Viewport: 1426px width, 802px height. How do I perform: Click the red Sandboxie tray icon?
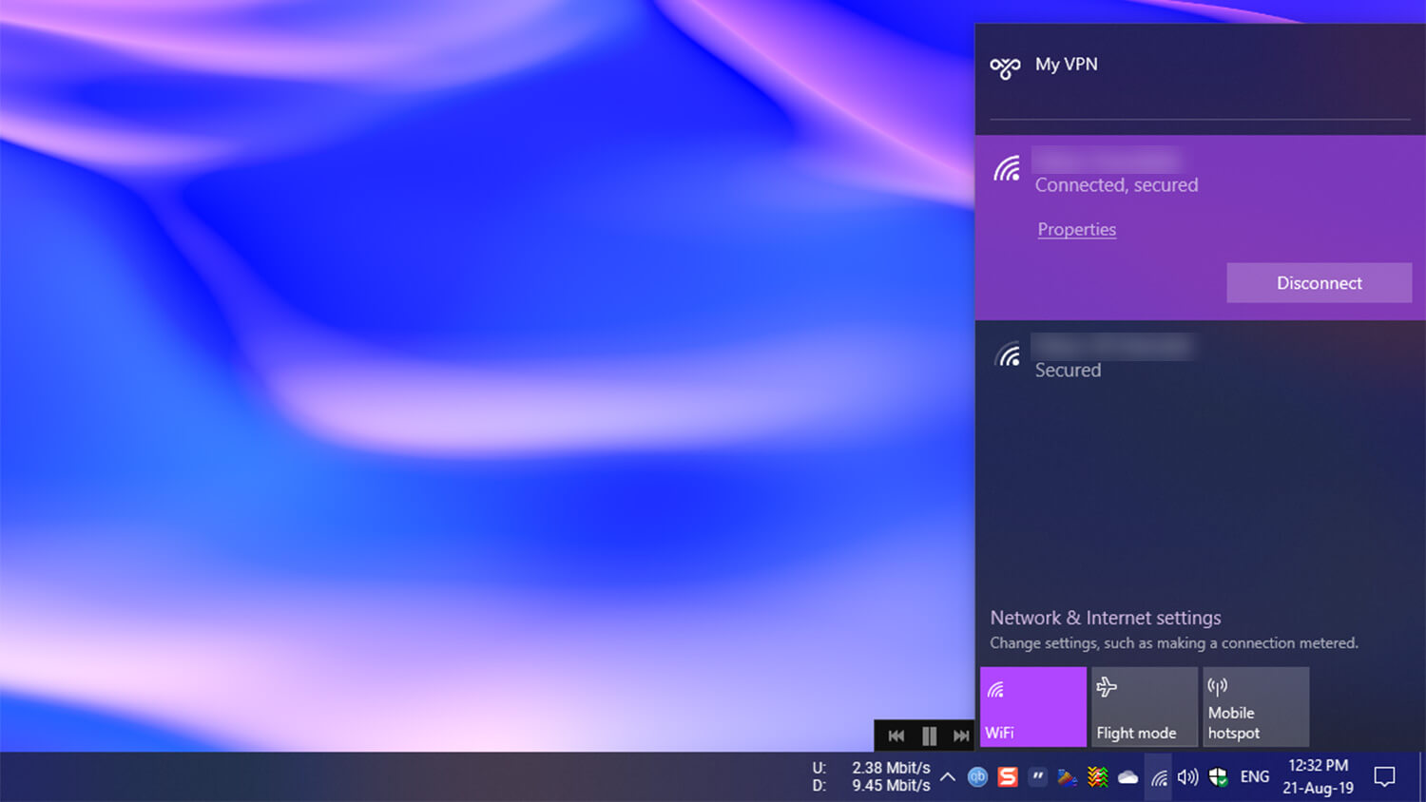pos(1008,776)
